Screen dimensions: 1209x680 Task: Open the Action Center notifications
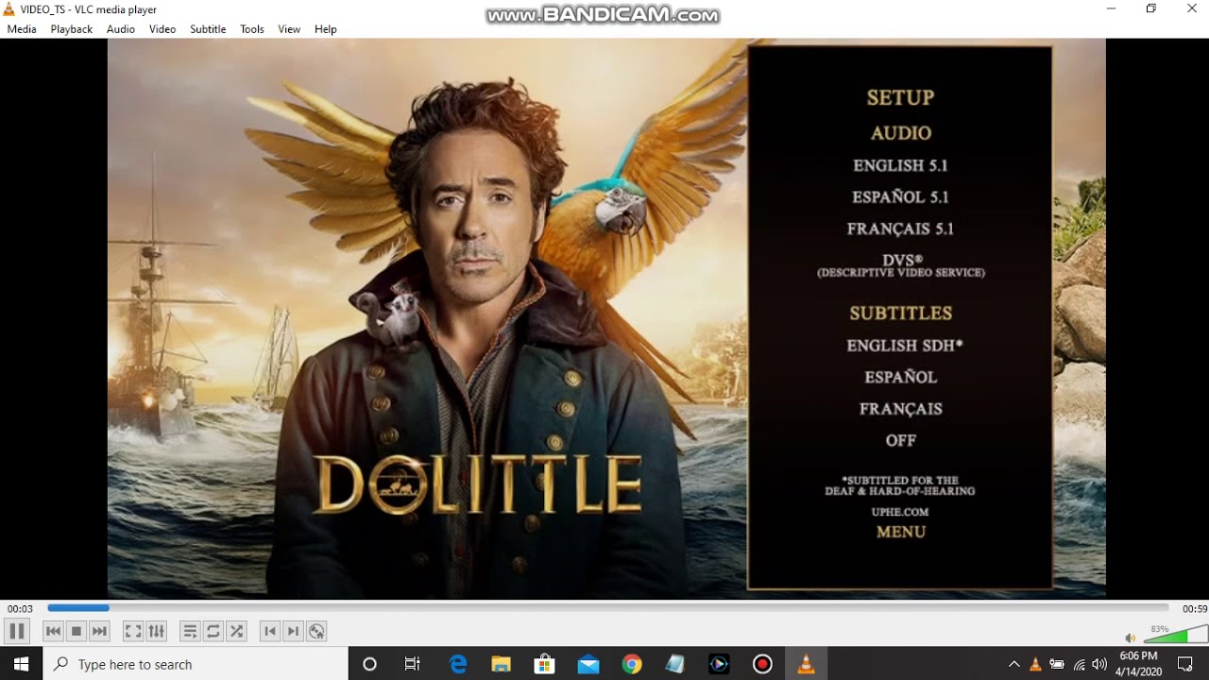tap(1186, 664)
